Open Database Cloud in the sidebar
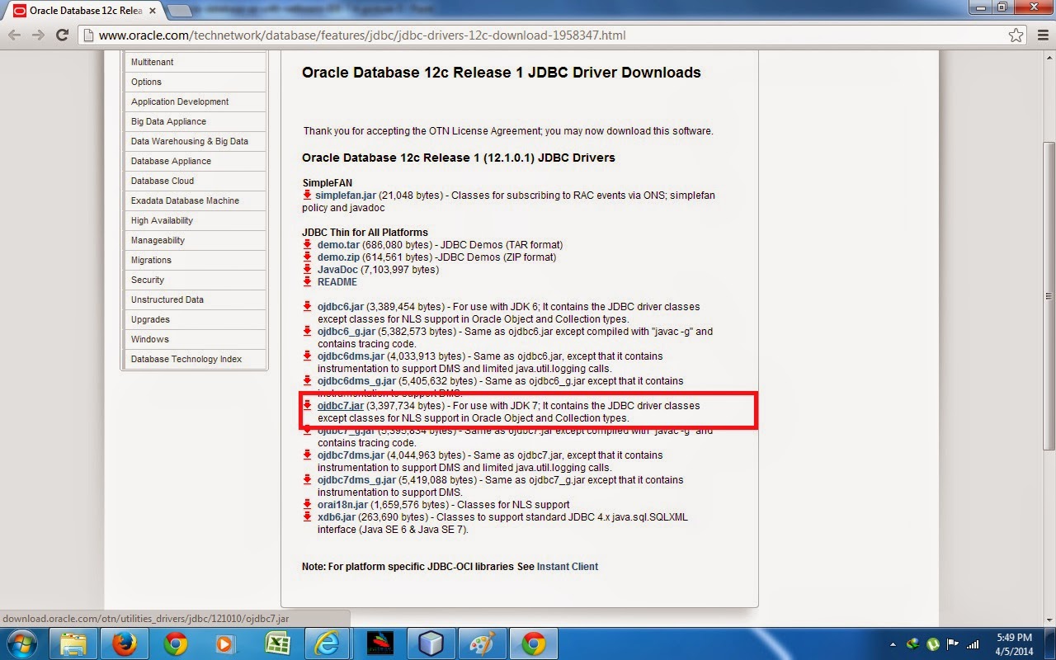Image resolution: width=1056 pixels, height=660 pixels. [x=195, y=181]
